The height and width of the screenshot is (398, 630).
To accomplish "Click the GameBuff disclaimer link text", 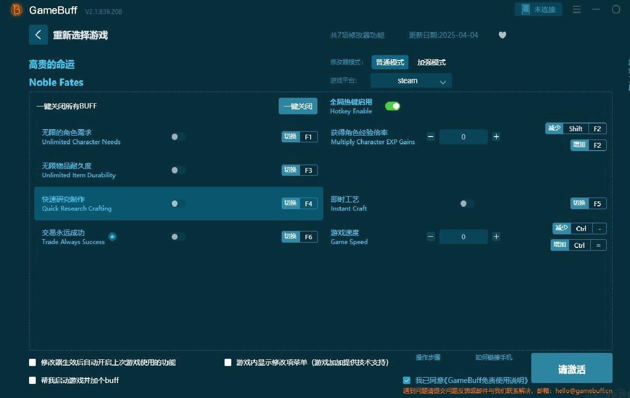I will (472, 380).
